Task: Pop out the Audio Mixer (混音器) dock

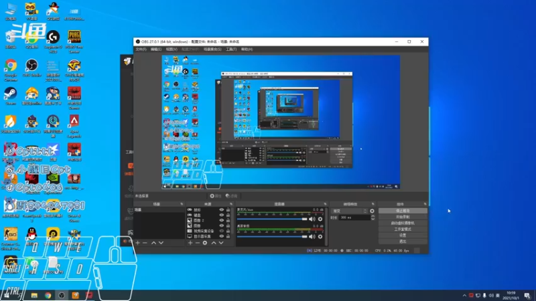Action: click(325, 204)
